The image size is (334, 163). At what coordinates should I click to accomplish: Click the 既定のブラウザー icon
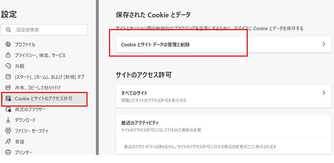8,110
